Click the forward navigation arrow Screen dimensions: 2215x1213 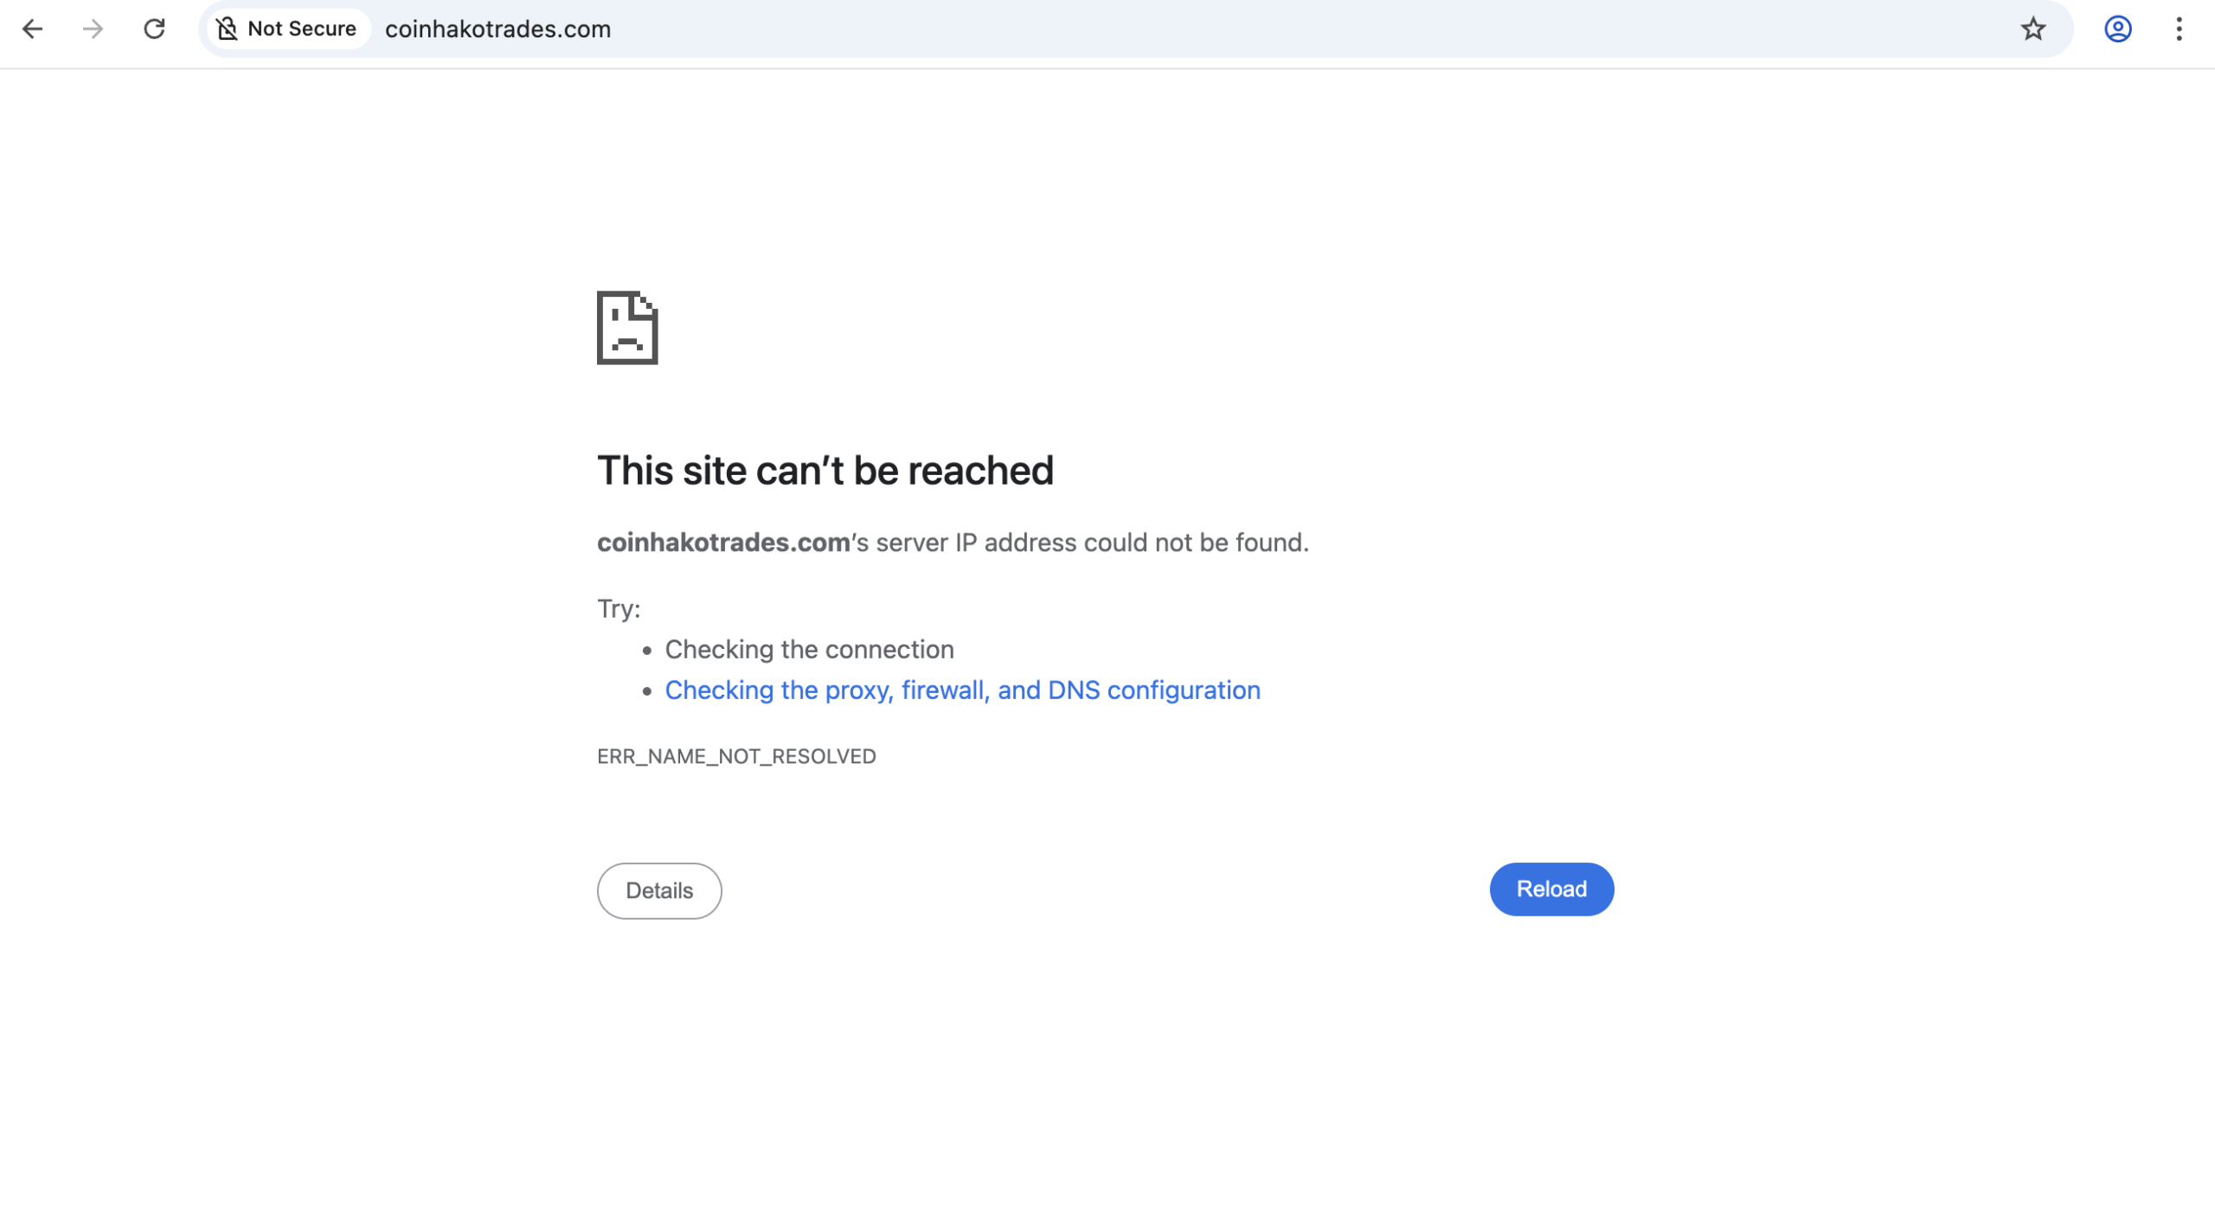[93, 29]
